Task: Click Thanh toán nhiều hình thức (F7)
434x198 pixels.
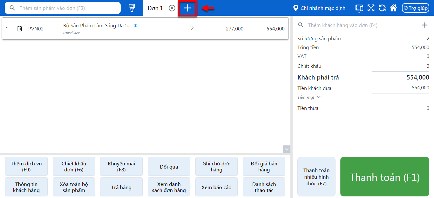Action: click(316, 177)
